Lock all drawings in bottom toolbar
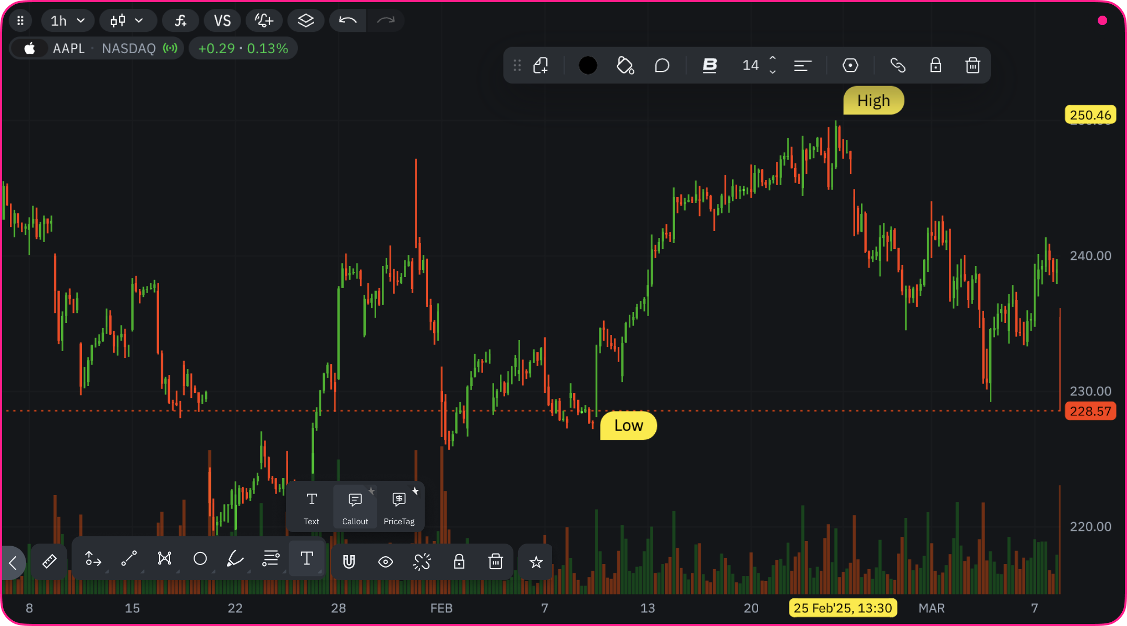This screenshot has width=1127, height=626. [x=459, y=562]
